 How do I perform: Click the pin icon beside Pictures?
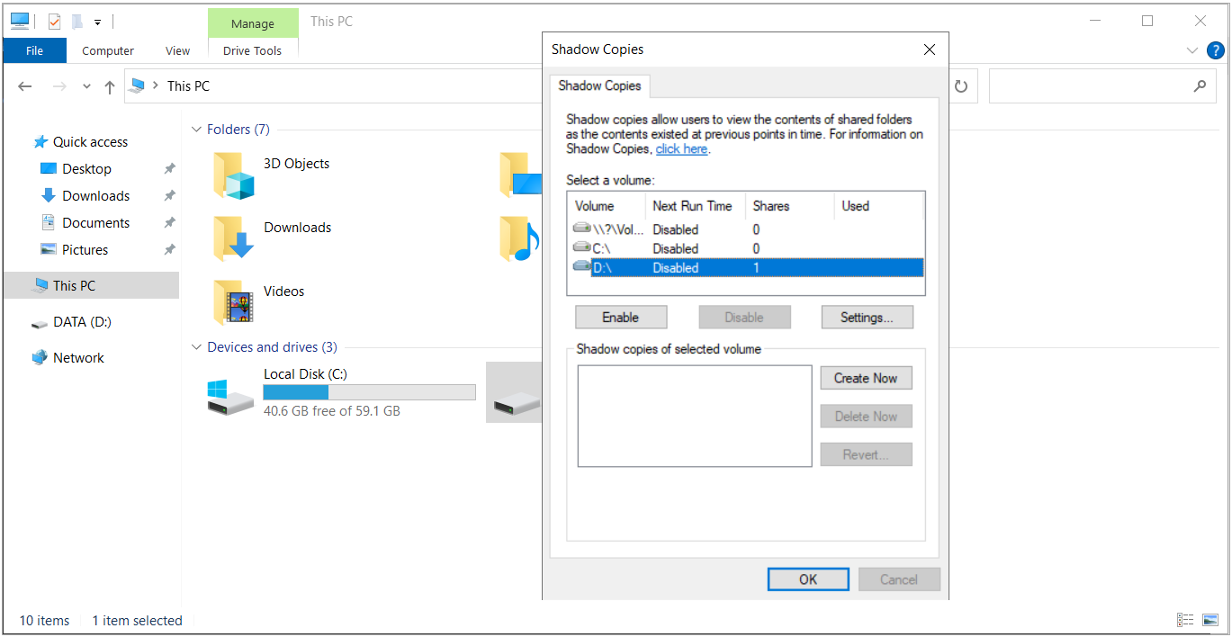tap(169, 250)
